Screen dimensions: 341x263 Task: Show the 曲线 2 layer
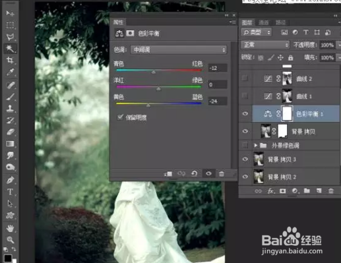[245, 78]
